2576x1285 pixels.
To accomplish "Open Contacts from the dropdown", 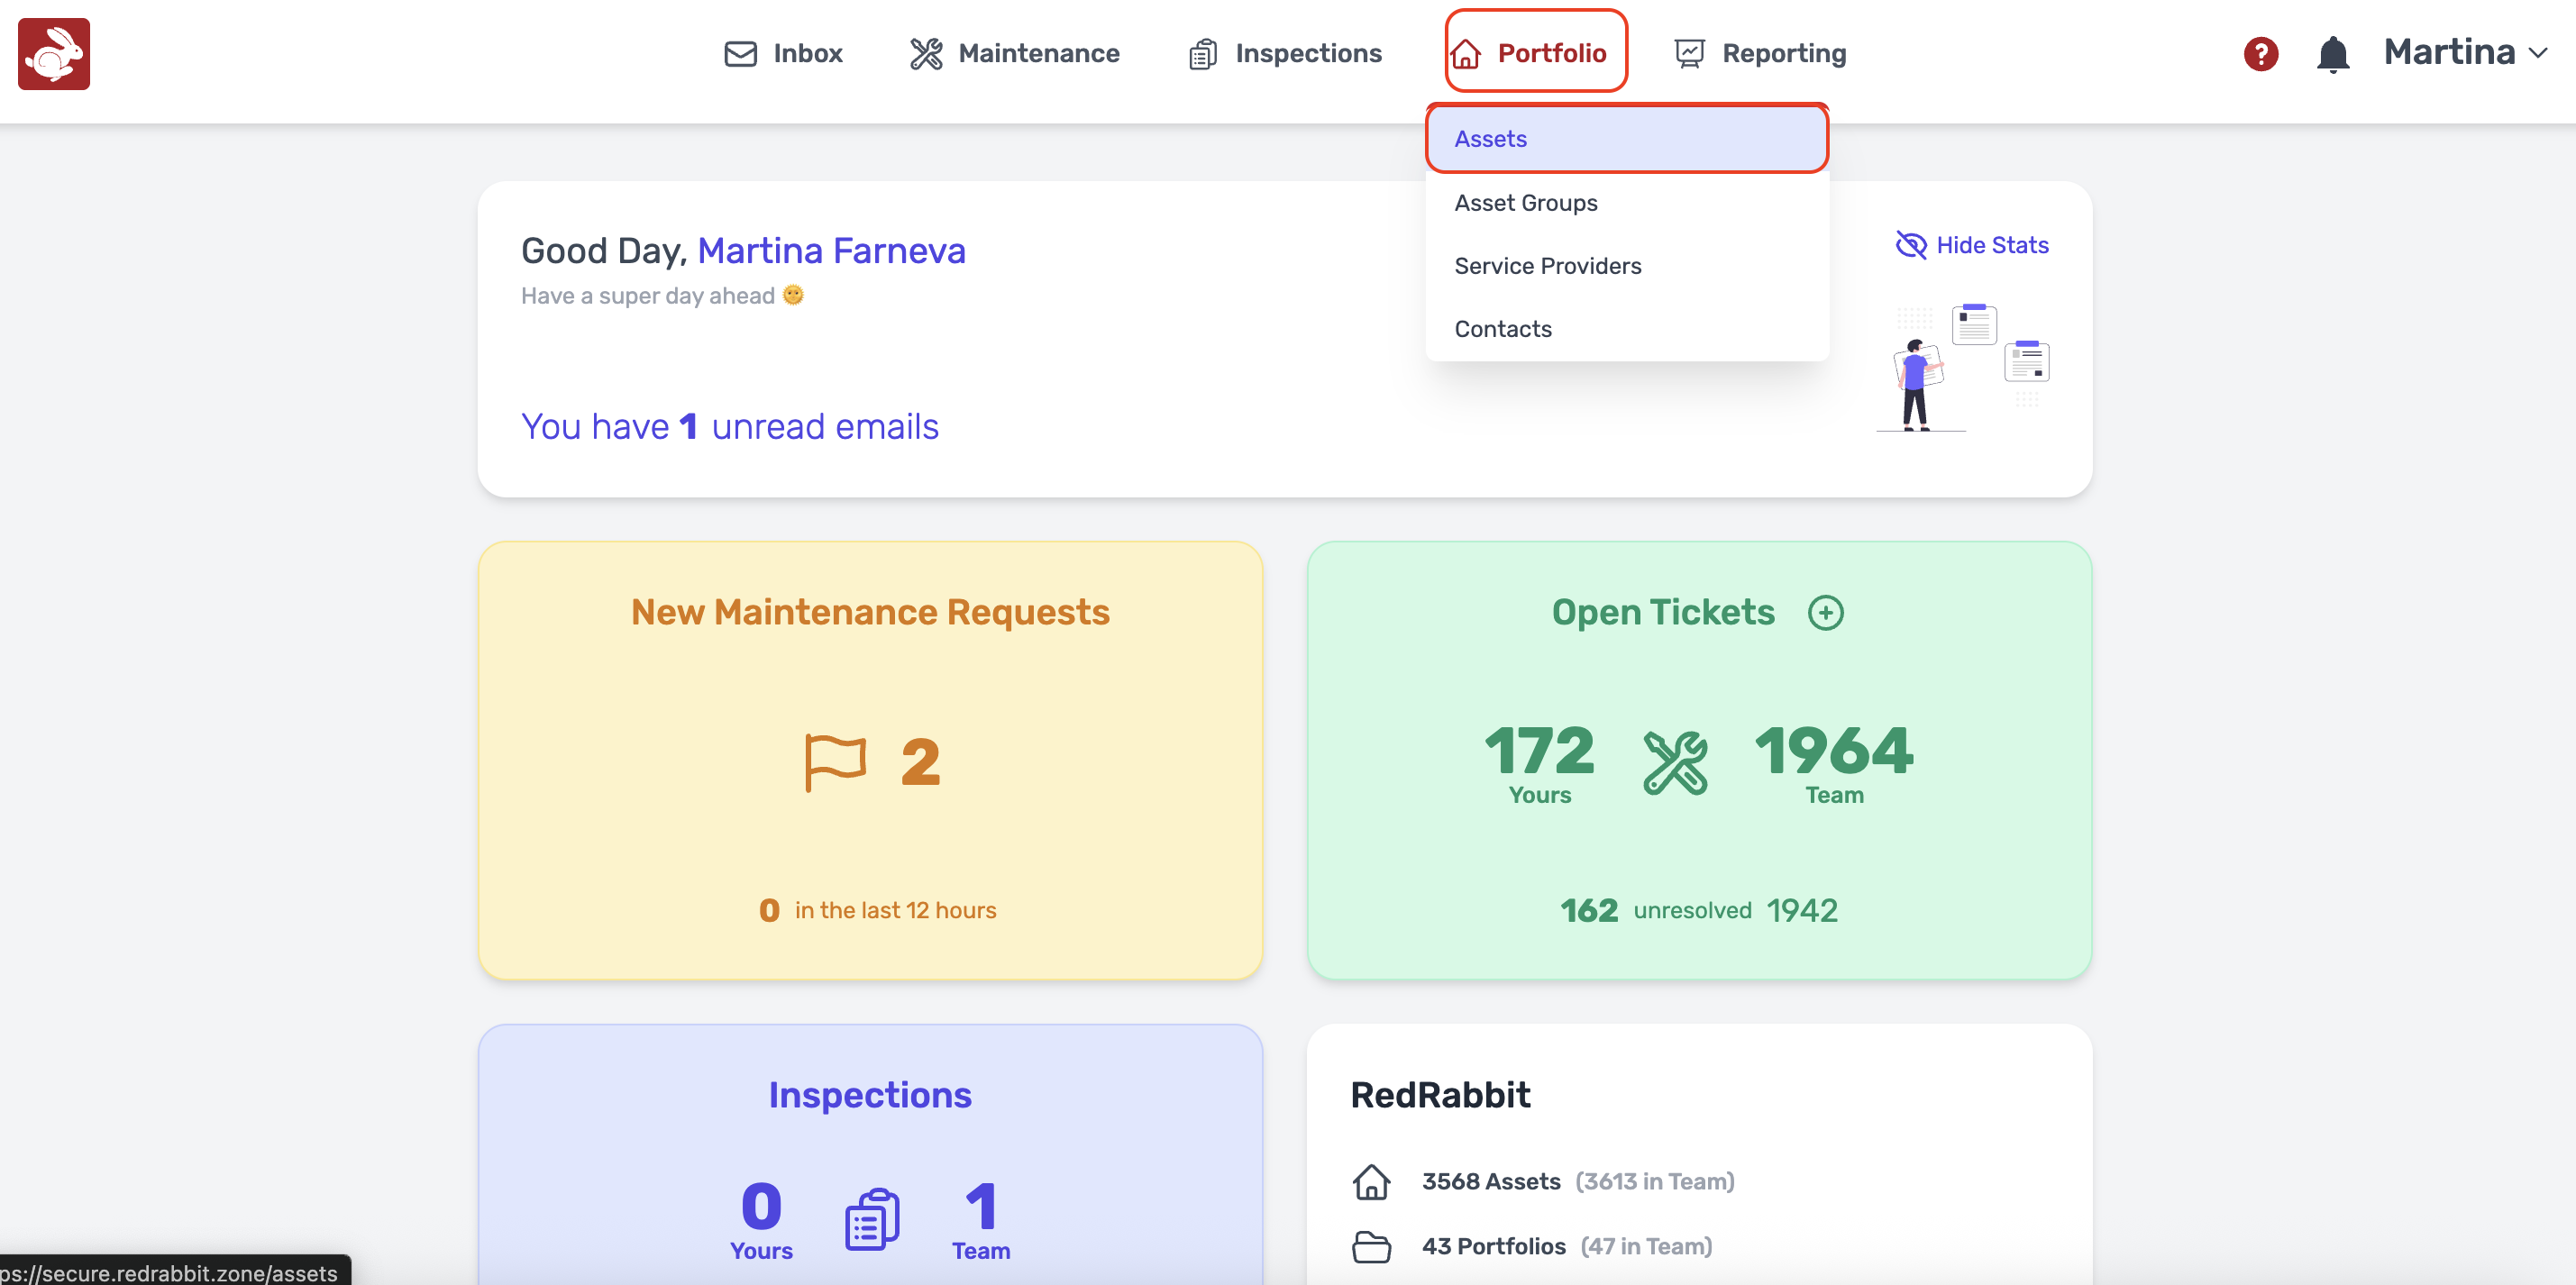I will click(1502, 329).
